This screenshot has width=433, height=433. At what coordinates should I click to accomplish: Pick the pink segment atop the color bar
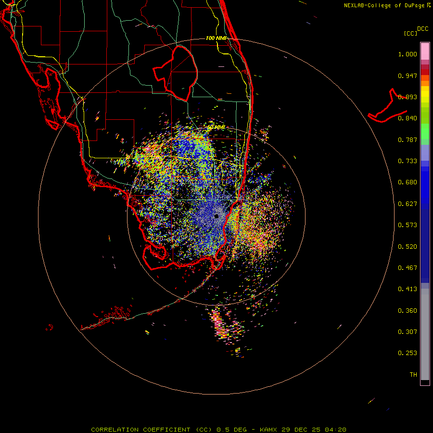click(425, 51)
